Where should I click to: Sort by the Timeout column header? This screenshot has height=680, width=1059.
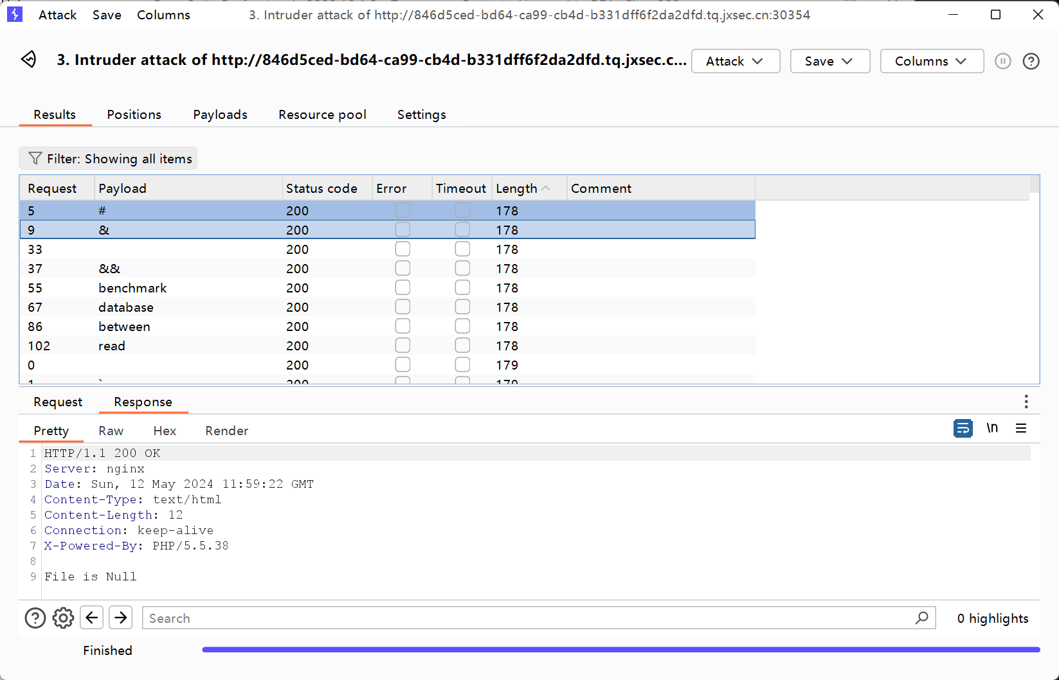coord(461,188)
